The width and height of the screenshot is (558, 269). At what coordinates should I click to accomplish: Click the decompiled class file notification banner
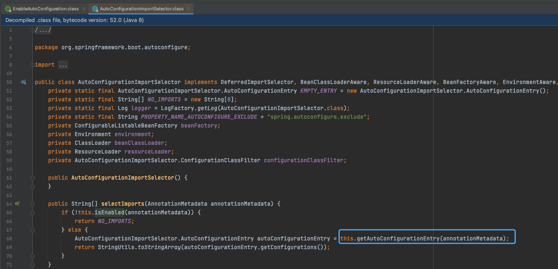point(279,20)
